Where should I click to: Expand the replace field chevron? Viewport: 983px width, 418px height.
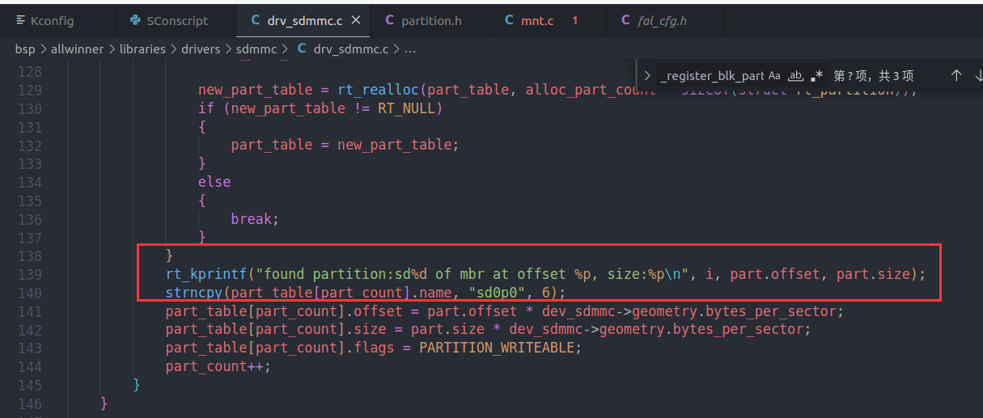(x=647, y=76)
